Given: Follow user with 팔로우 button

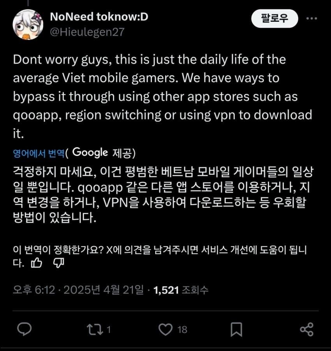Looking at the screenshot, I should (275, 18).
